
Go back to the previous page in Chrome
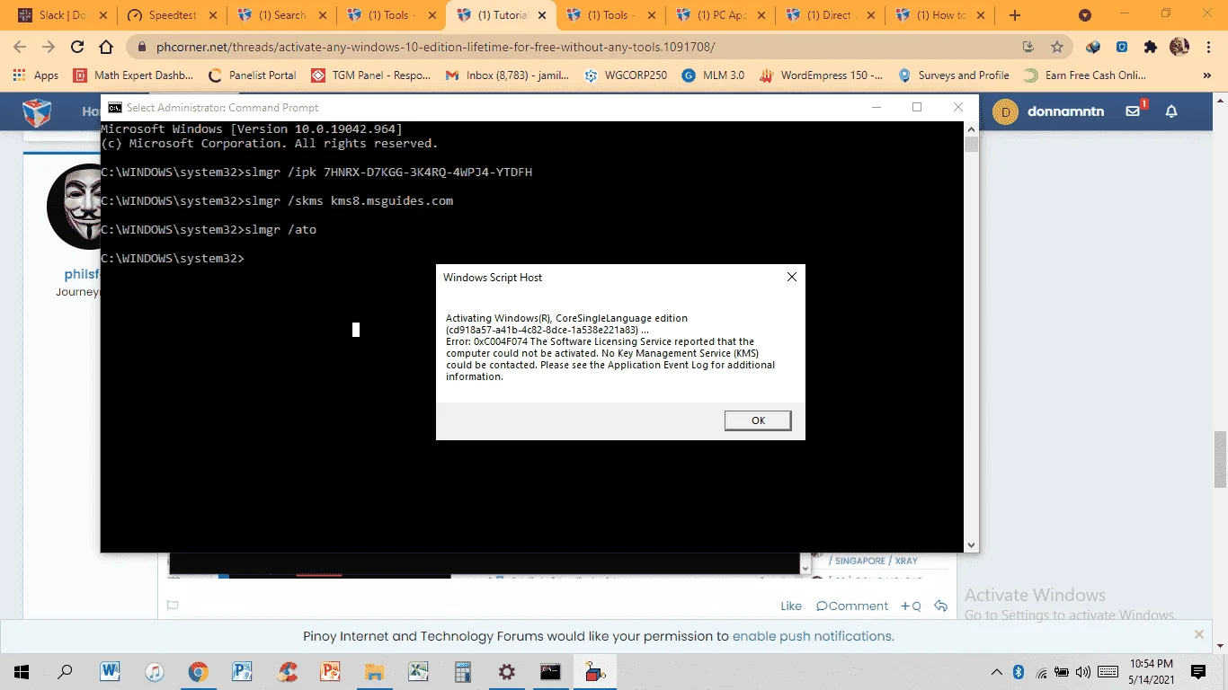click(x=20, y=47)
